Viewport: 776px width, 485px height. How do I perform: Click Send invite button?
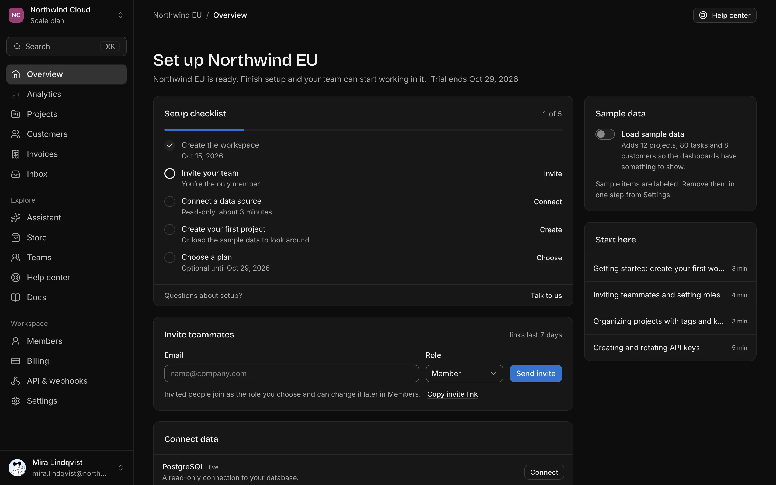pos(535,373)
